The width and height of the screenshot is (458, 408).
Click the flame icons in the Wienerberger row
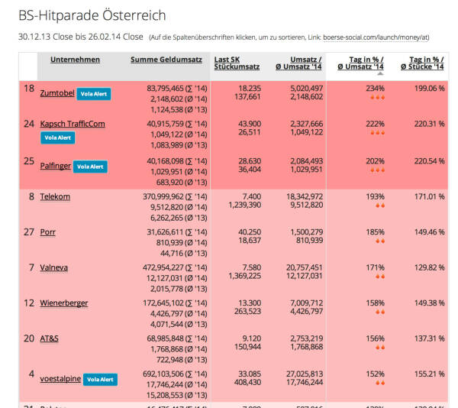[x=379, y=312]
